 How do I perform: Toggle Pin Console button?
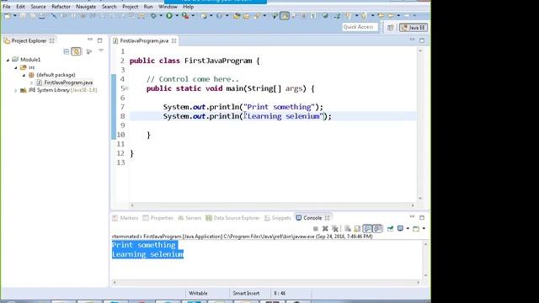(x=390, y=228)
